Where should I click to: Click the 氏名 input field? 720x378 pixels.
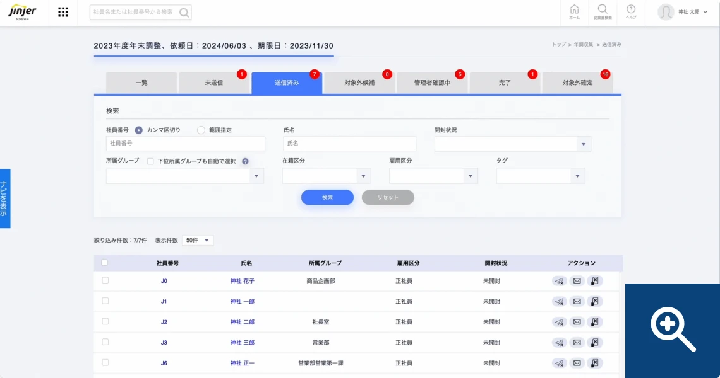(x=350, y=144)
